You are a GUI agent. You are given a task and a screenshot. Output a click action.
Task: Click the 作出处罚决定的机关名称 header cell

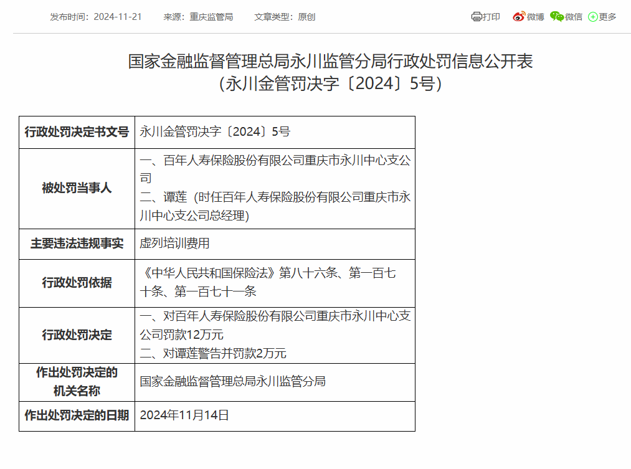77,382
